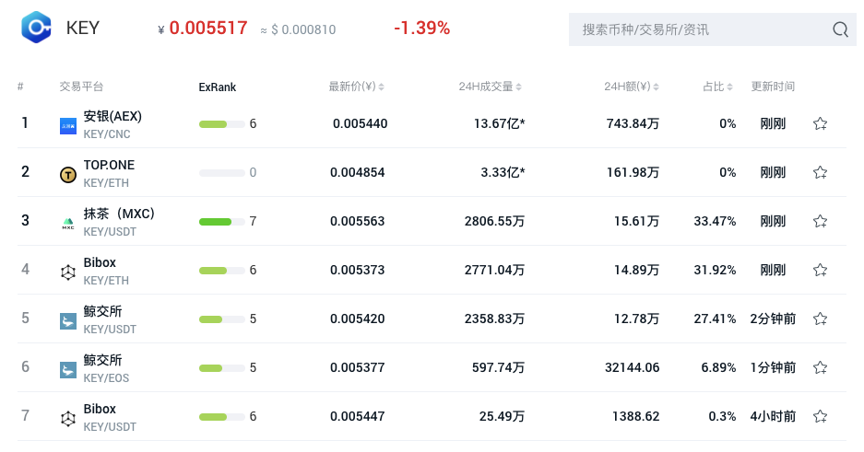Favorite the TOP.ONE KEY/ETH row star
Screen dimensions: 864x452
coord(820,173)
